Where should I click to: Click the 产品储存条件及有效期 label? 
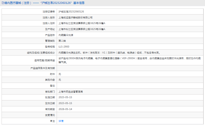(43, 68)
